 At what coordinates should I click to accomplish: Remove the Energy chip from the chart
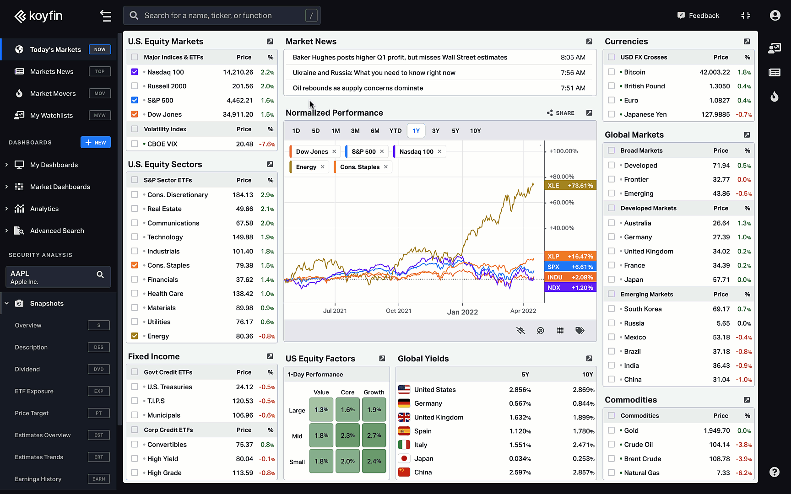pos(323,166)
